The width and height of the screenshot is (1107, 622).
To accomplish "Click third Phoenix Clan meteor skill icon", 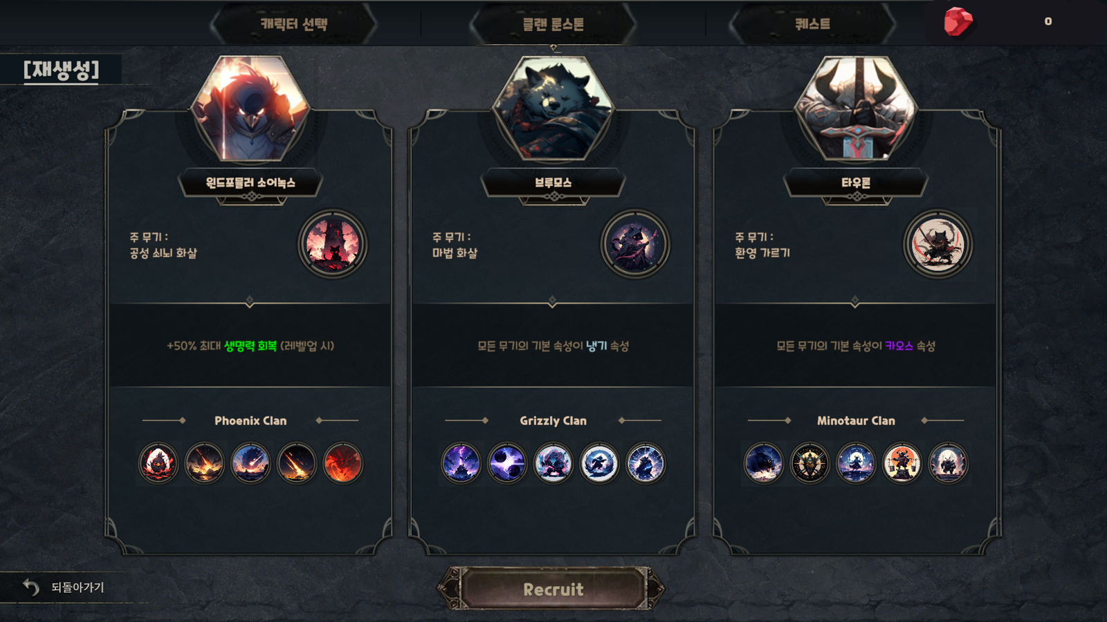I will [x=250, y=462].
